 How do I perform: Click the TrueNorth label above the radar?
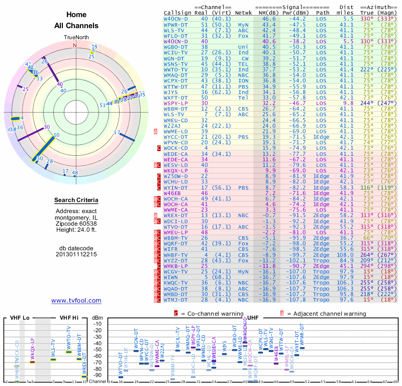click(75, 38)
